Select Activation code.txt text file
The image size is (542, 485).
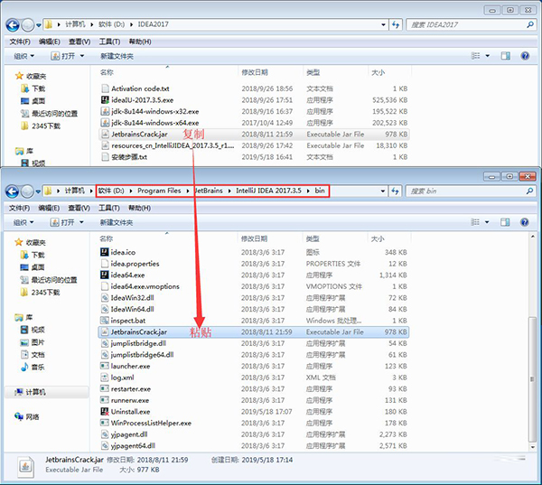tap(105, 89)
